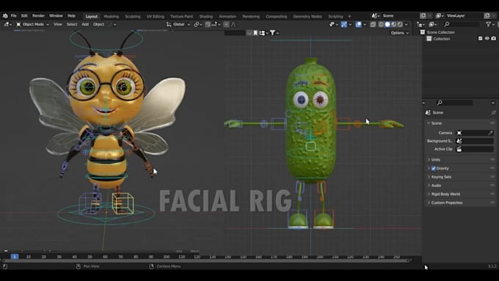Open the Render menu
Screen dimensions: 499x281
click(38, 15)
